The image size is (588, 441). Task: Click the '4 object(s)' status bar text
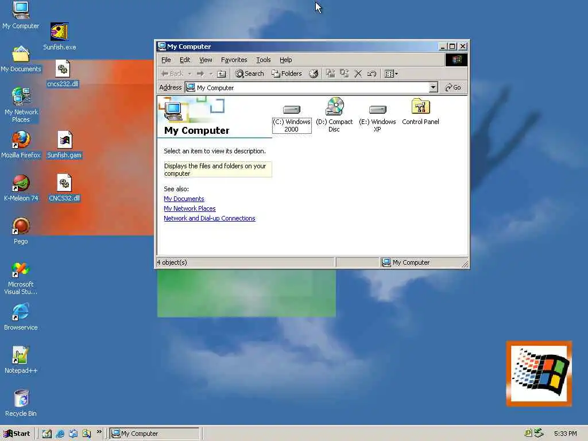[172, 262]
